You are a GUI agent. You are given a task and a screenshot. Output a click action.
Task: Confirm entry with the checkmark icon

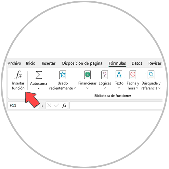tap(57, 105)
